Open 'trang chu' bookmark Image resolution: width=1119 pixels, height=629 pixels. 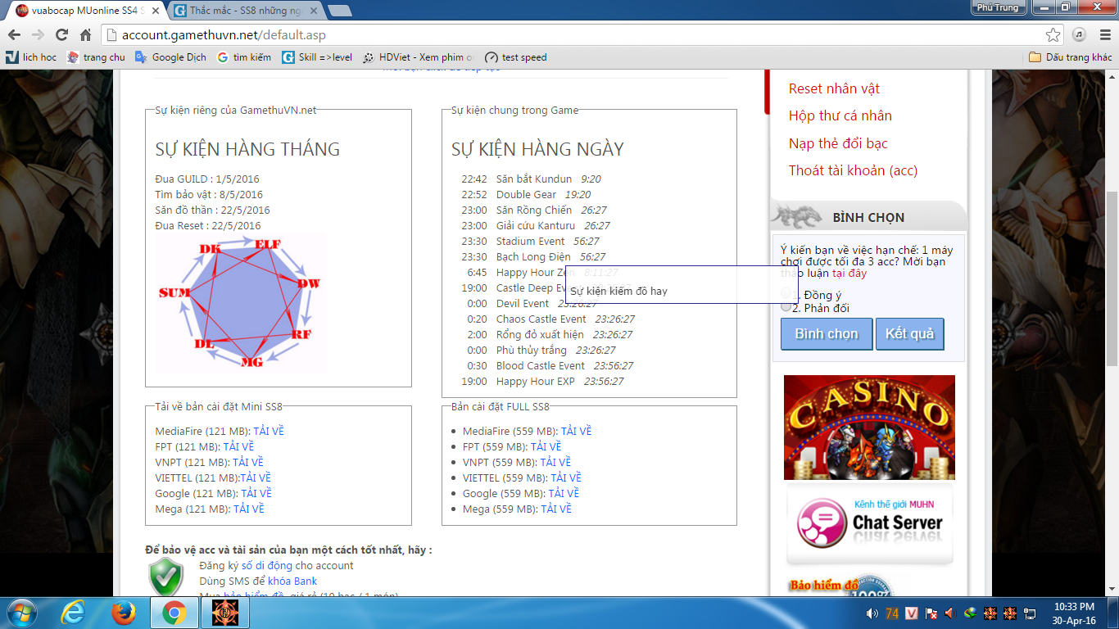pos(96,57)
